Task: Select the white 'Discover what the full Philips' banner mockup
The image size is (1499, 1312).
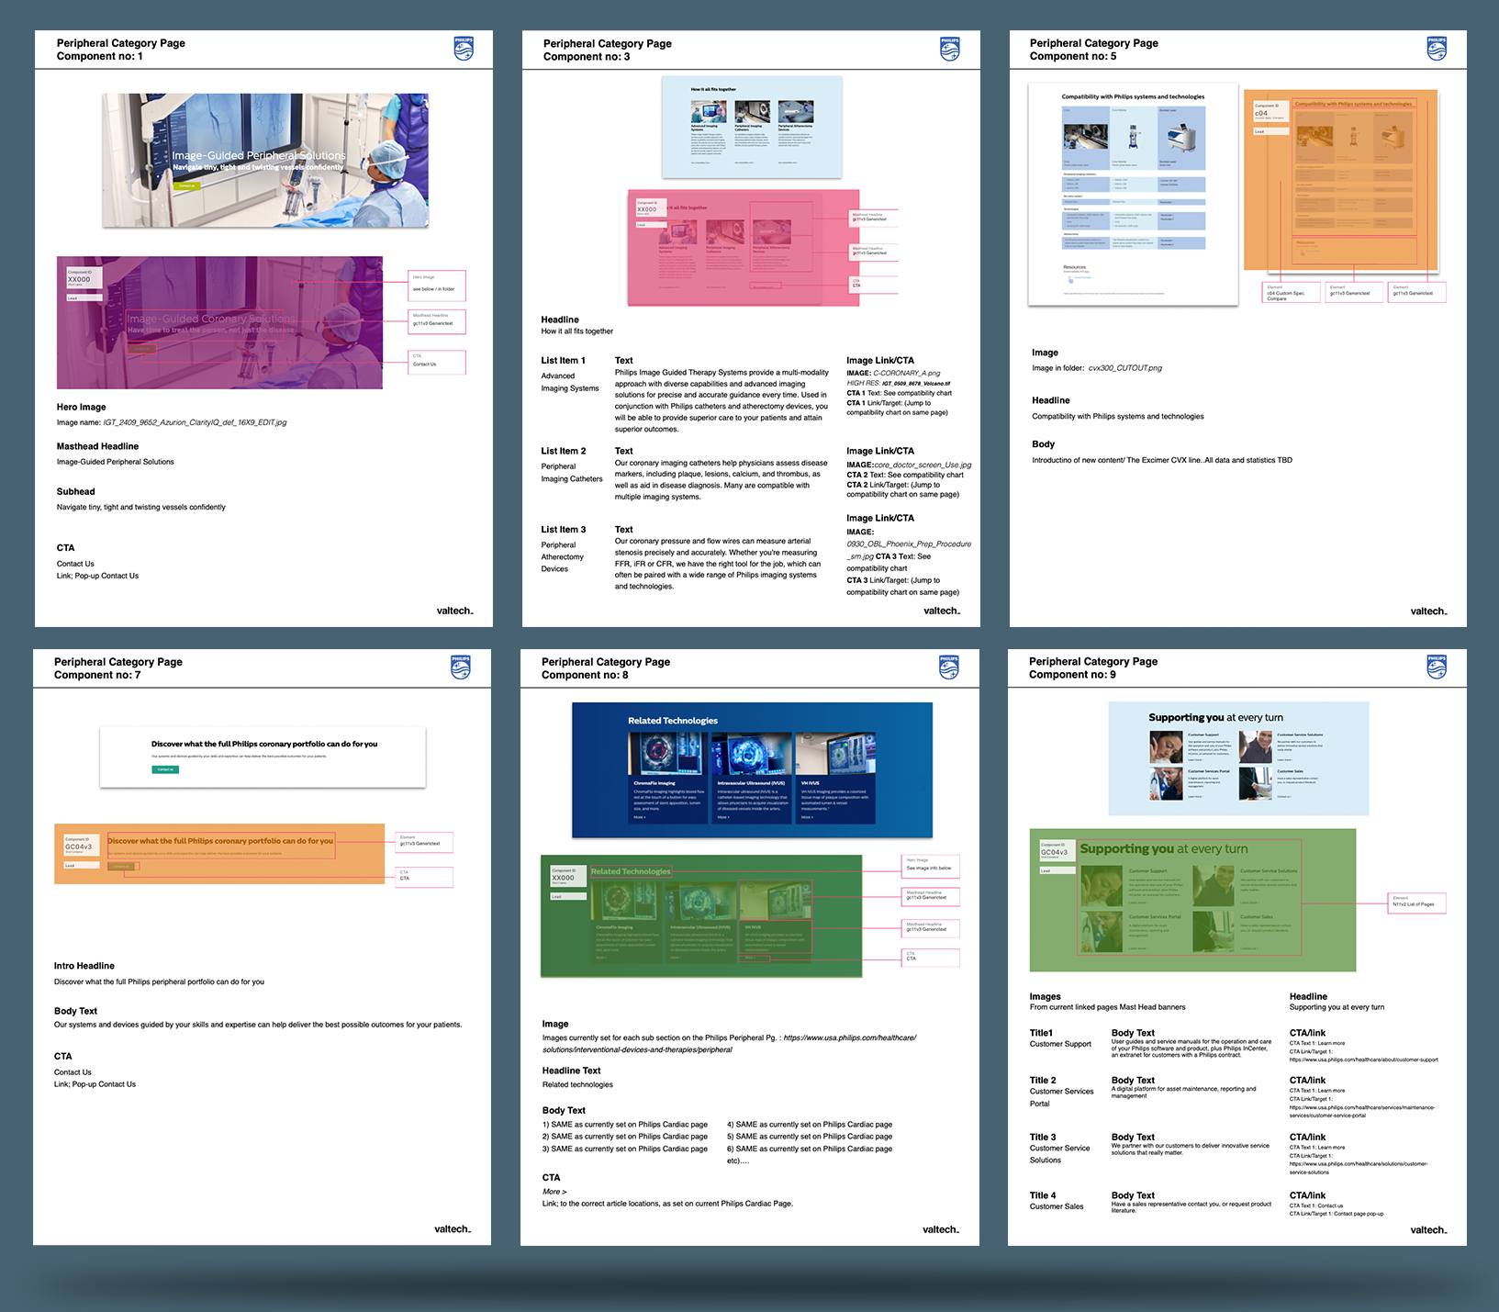Action: (263, 757)
